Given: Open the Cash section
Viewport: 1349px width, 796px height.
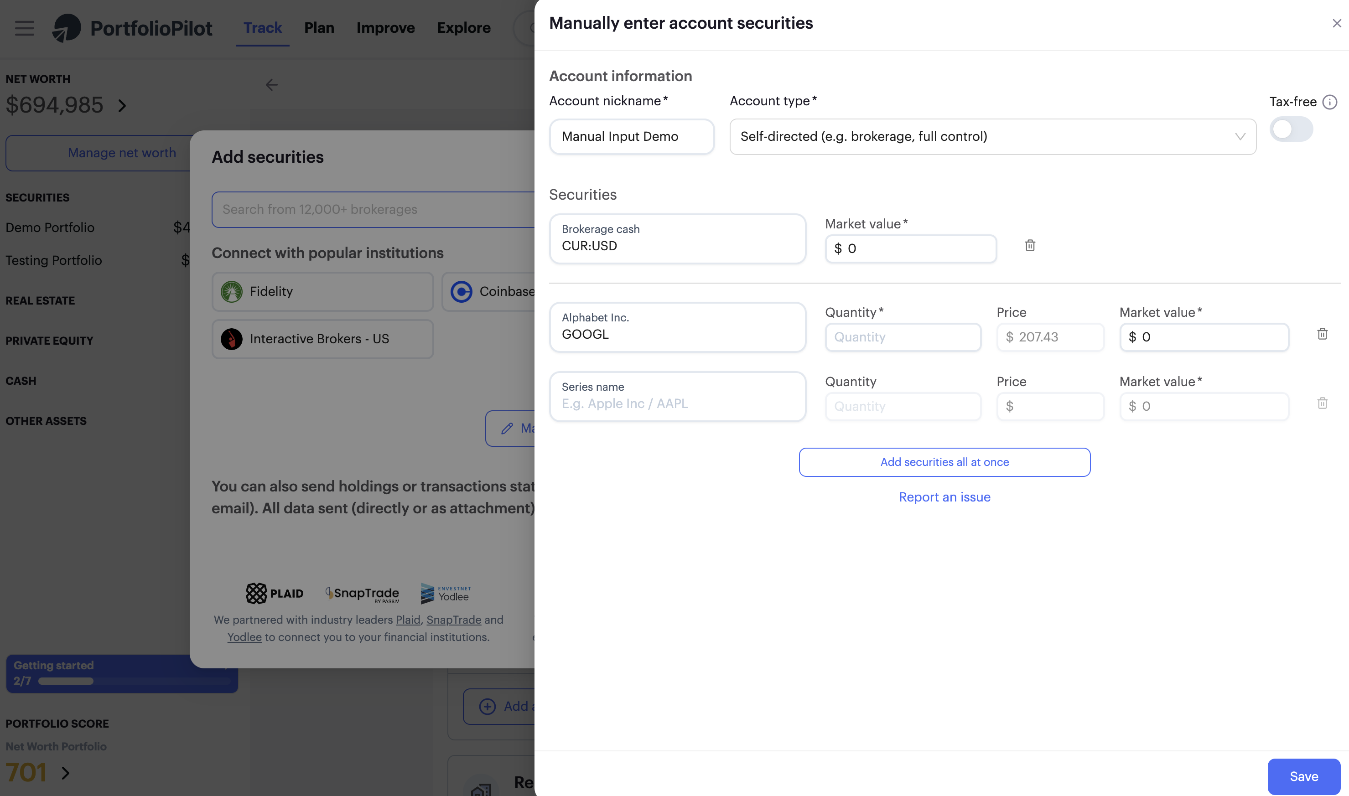Looking at the screenshot, I should point(21,381).
